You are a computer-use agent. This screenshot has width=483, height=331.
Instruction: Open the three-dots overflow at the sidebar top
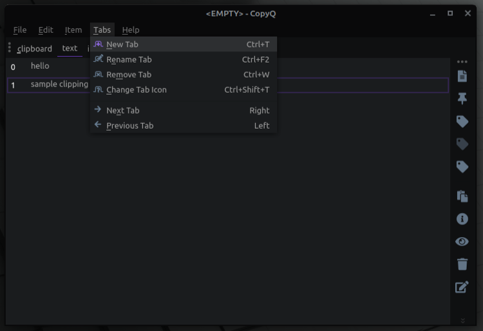(x=462, y=62)
